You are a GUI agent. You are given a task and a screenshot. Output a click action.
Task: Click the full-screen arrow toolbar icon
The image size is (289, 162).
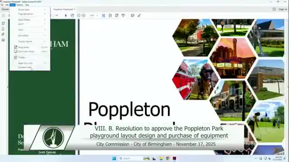[117, 16]
